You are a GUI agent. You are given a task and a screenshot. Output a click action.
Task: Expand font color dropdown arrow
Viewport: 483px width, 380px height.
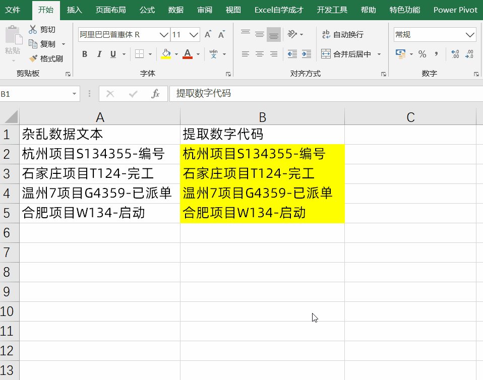(x=198, y=54)
